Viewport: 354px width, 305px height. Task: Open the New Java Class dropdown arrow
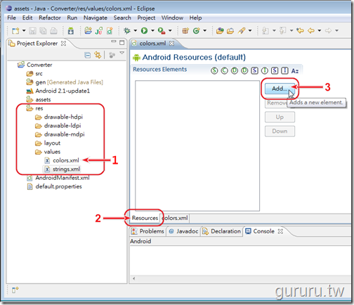click(205, 31)
